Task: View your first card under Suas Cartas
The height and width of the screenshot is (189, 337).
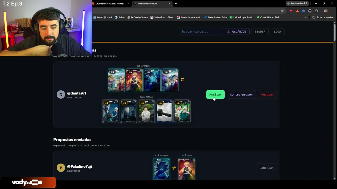Action: tap(111, 111)
